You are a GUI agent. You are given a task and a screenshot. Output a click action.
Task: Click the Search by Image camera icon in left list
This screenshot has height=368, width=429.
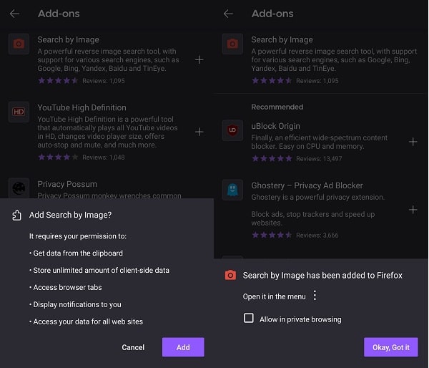click(19, 44)
